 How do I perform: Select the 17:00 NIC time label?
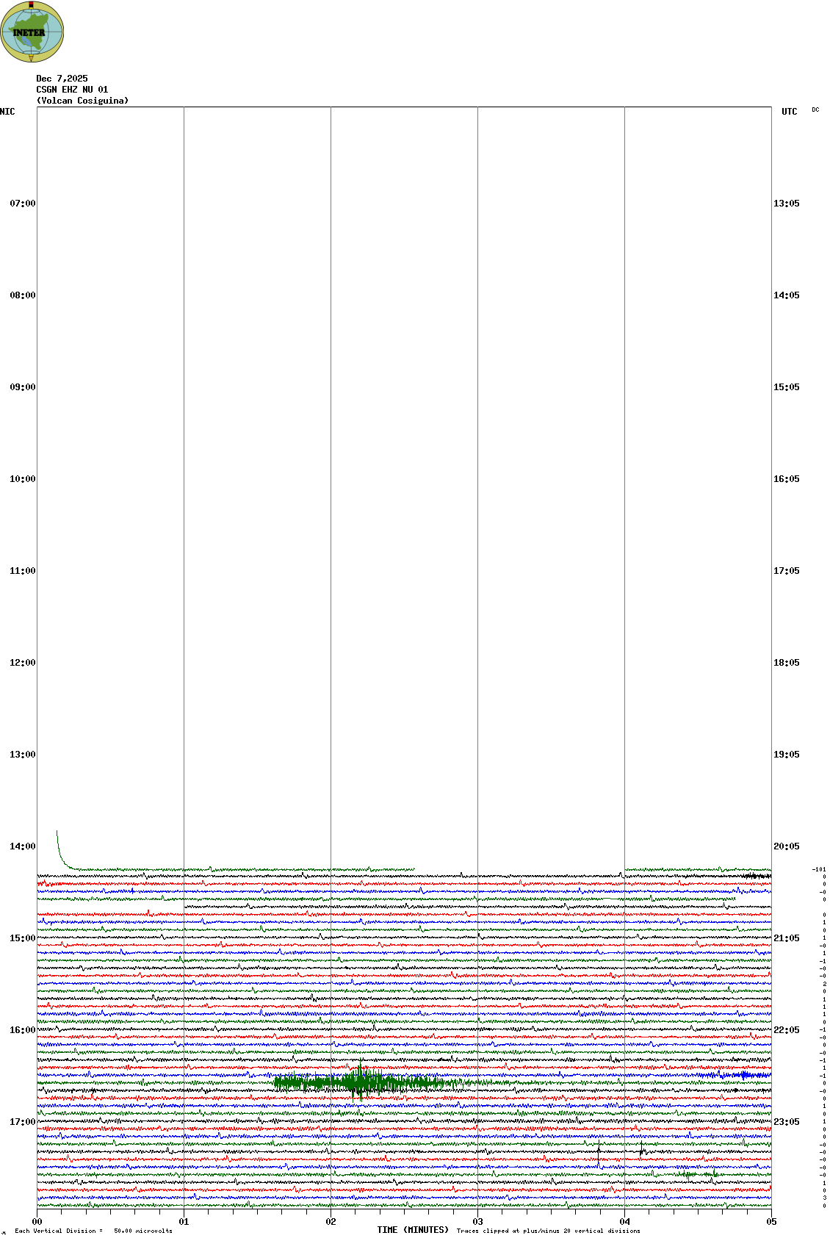(22, 1122)
